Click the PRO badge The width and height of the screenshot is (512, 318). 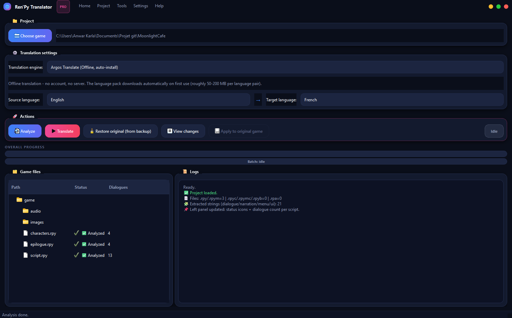pos(63,7)
